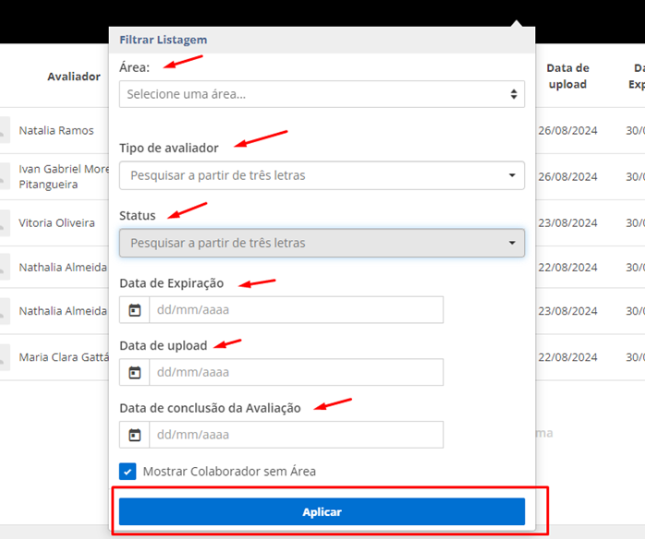Focus Data de conclusão da Avaliação date field
The height and width of the screenshot is (539, 645).
point(296,435)
